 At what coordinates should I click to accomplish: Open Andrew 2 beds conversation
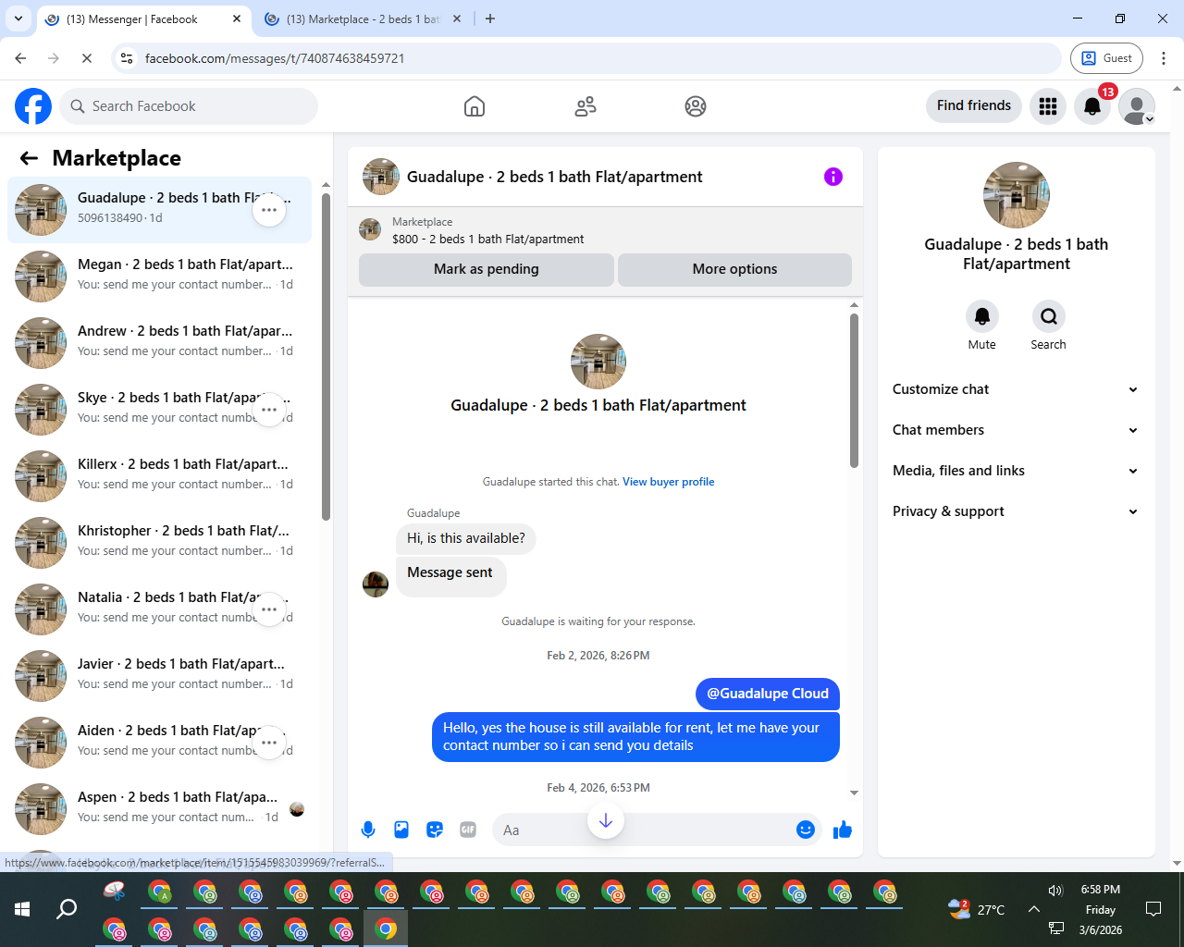(x=160, y=343)
